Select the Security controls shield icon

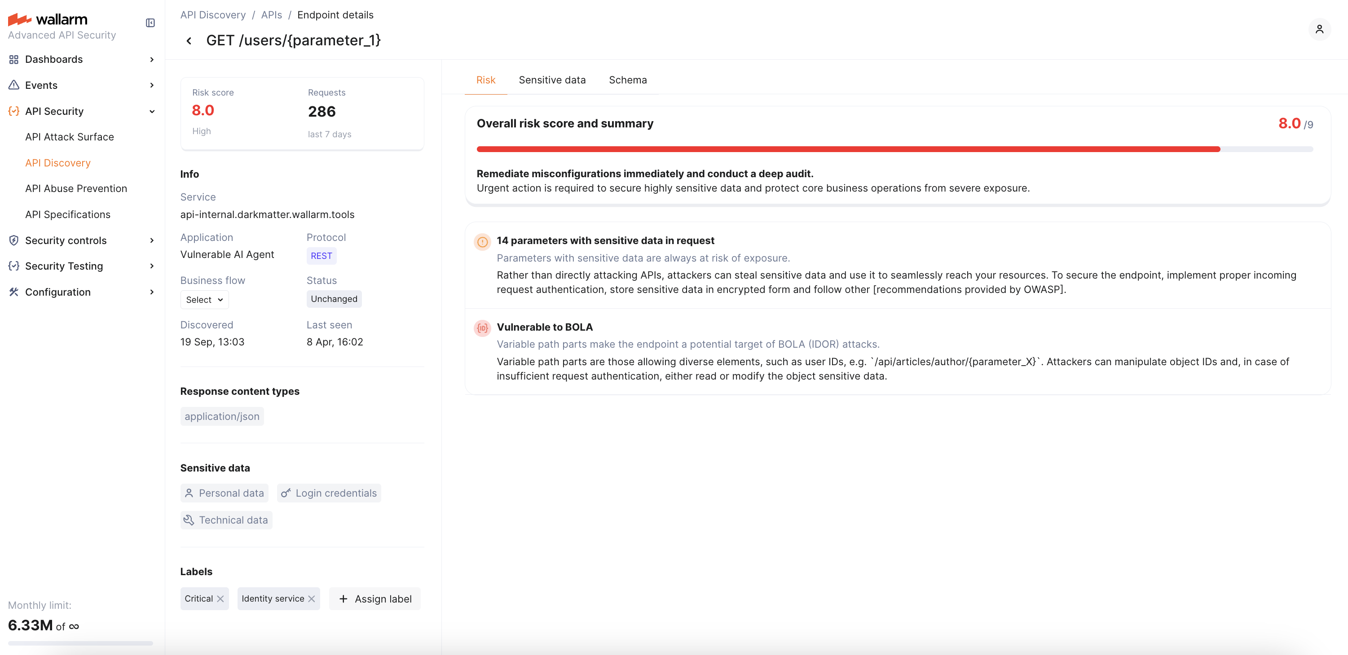pos(13,240)
